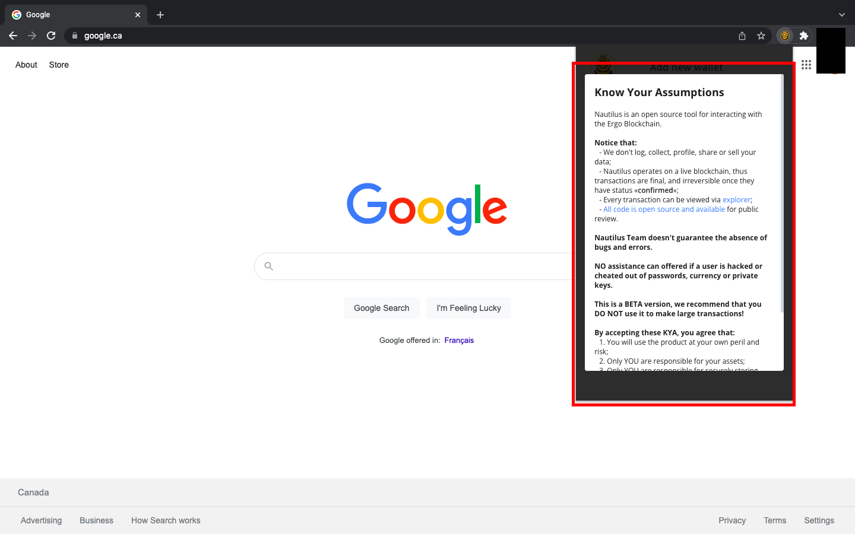The height and width of the screenshot is (534, 855).
Task: Click the magnifier icon in the search box
Action: click(x=269, y=266)
